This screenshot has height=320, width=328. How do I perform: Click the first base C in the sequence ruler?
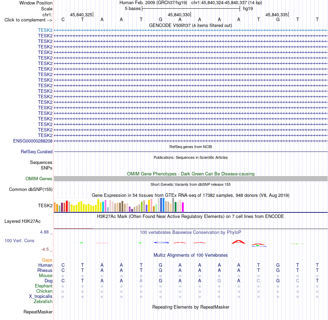tap(63, 19)
